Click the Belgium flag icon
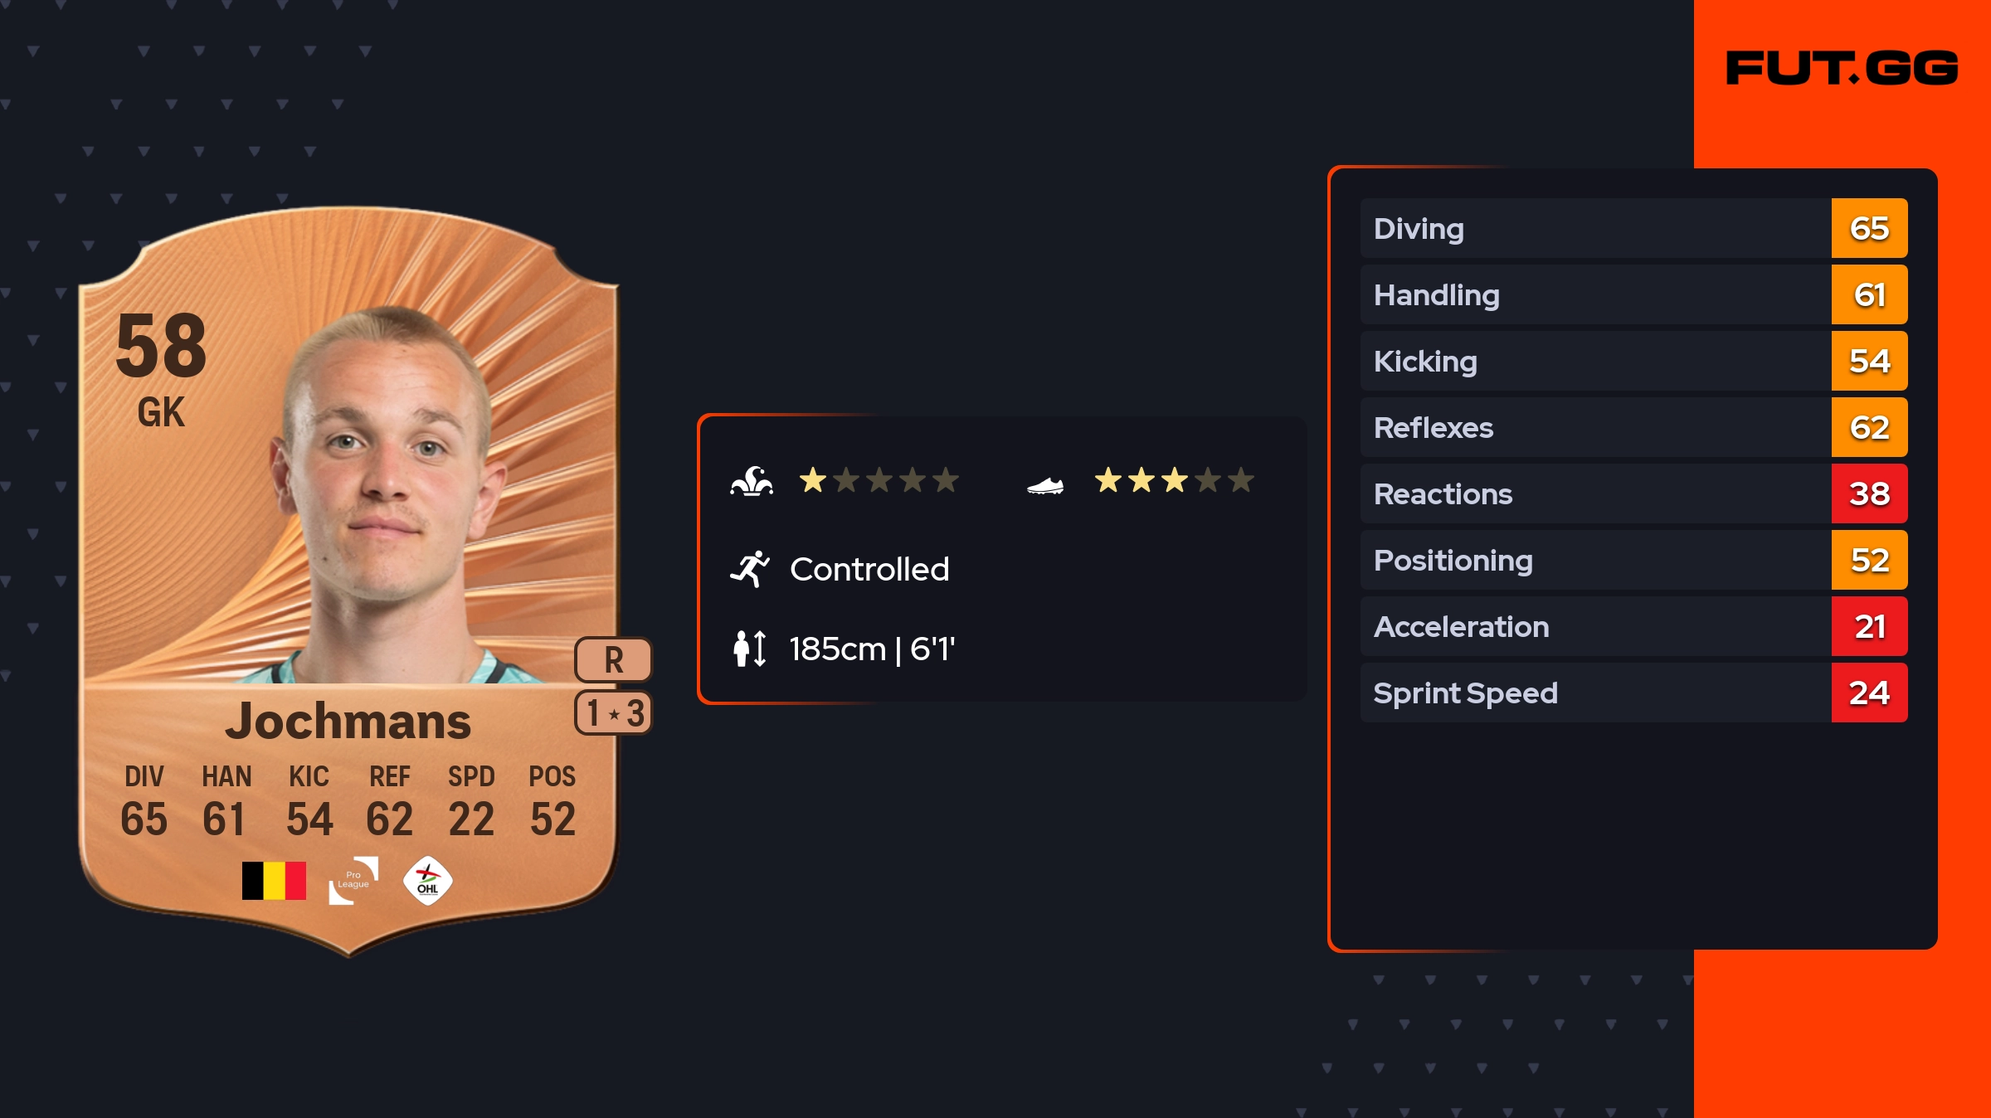Screen dimensions: 1991x1118 click(274, 881)
